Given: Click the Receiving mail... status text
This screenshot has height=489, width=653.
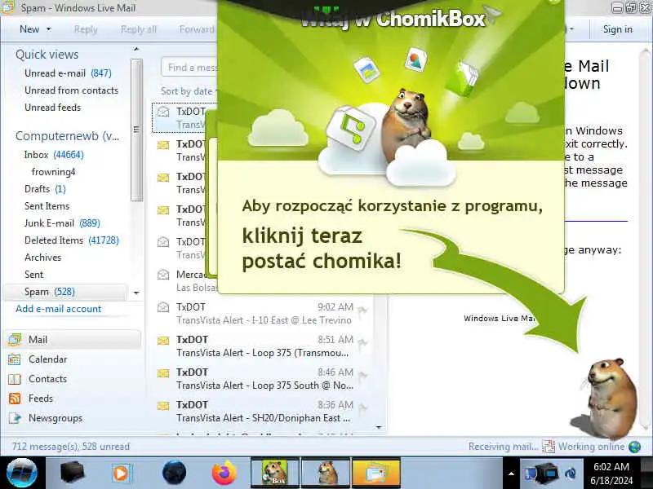Looking at the screenshot, I should 503,447.
